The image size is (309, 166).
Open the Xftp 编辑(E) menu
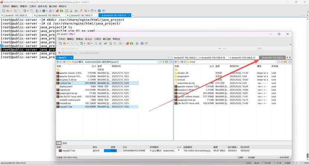click(71, 39)
